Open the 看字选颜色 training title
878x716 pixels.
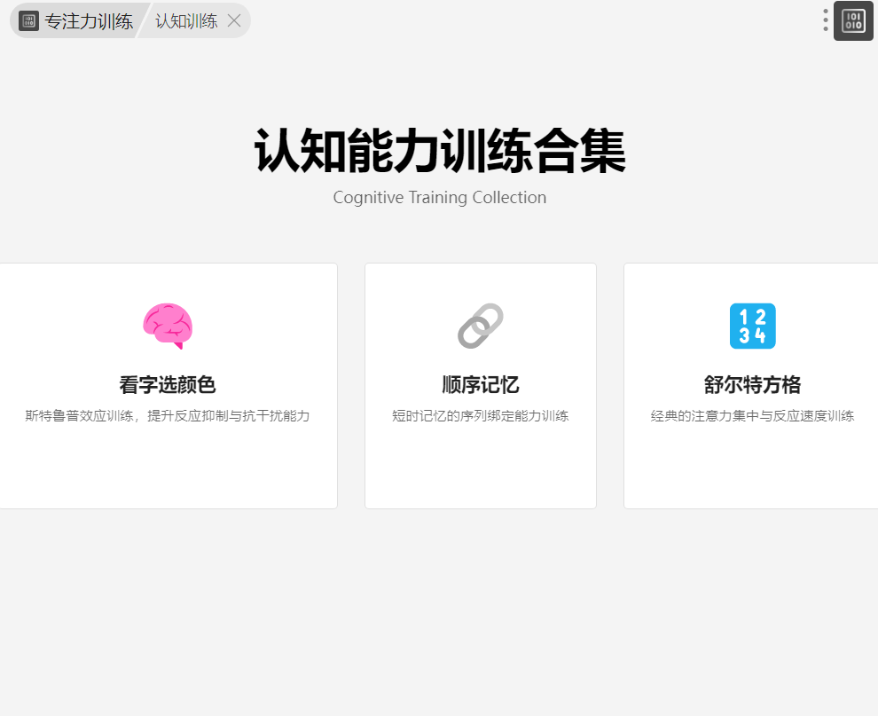[168, 385]
